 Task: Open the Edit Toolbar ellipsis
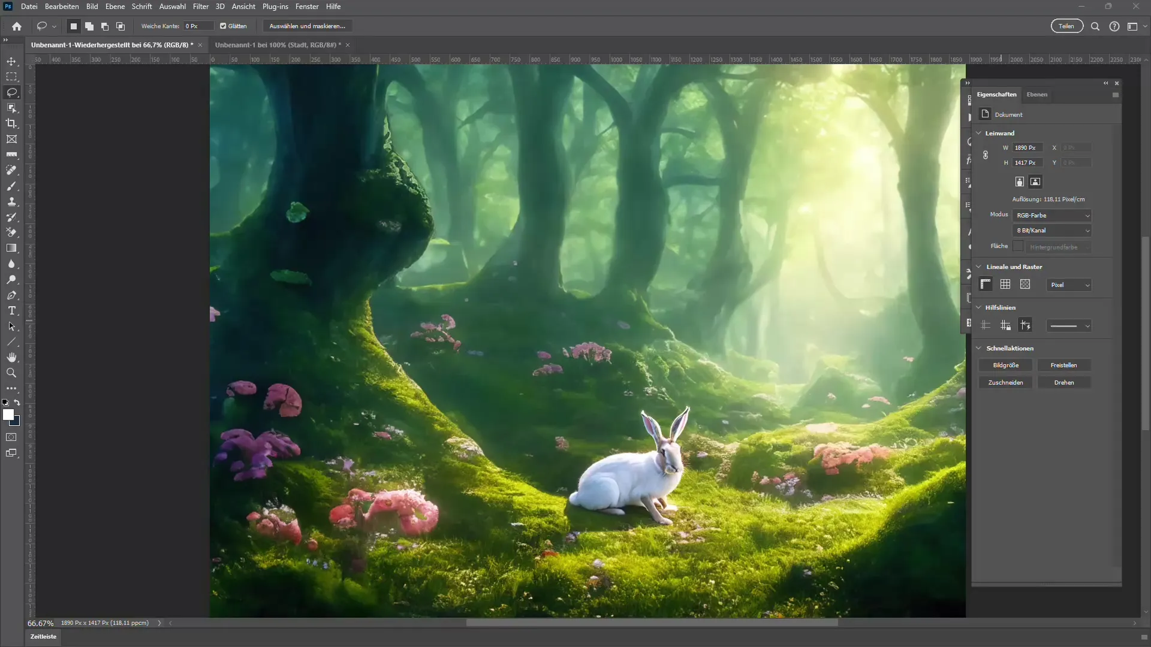(x=11, y=389)
